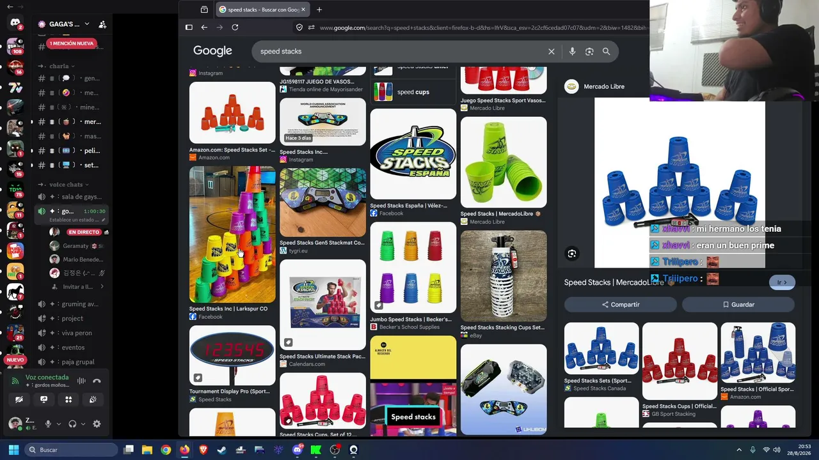Screen dimensions: 819x460
Task: Open the Discord soundboard
Action: [93, 399]
